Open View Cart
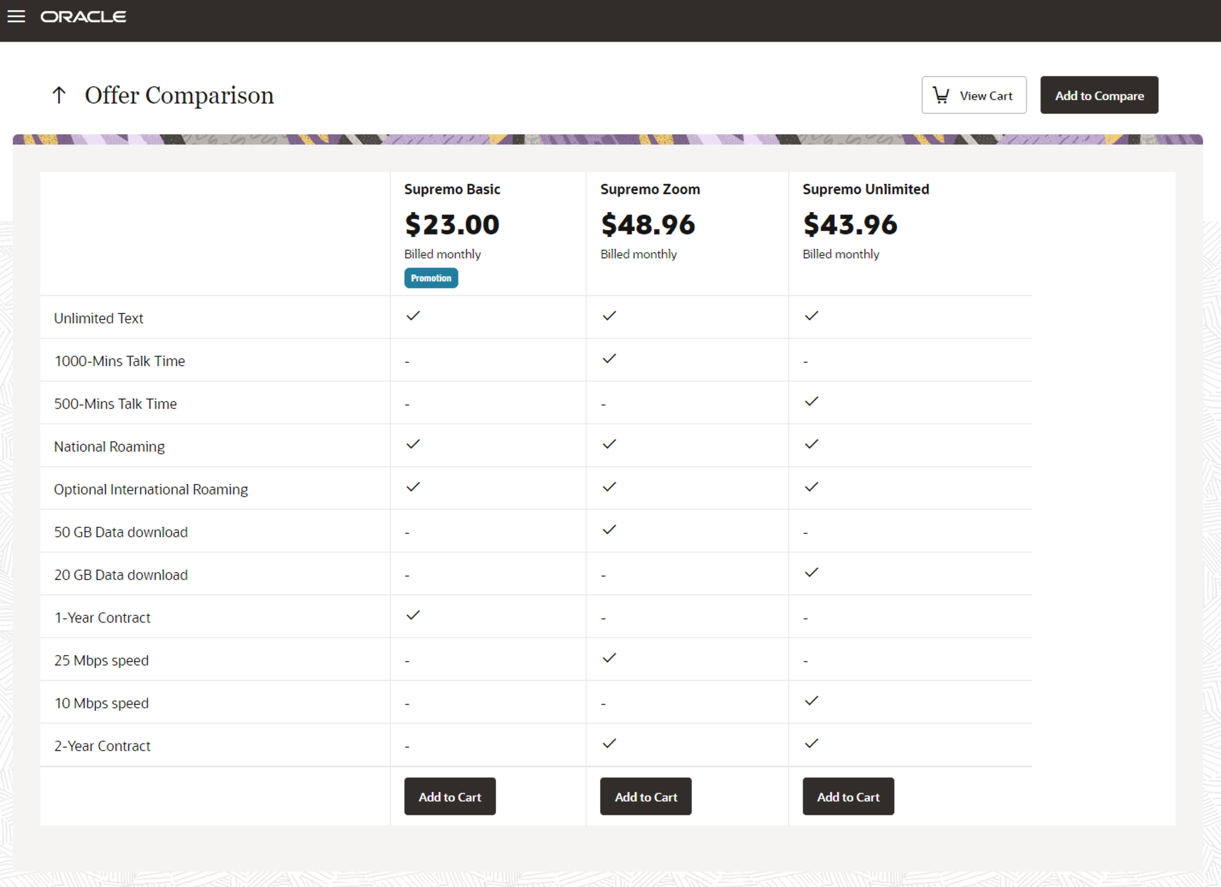The width and height of the screenshot is (1221, 887). click(974, 95)
